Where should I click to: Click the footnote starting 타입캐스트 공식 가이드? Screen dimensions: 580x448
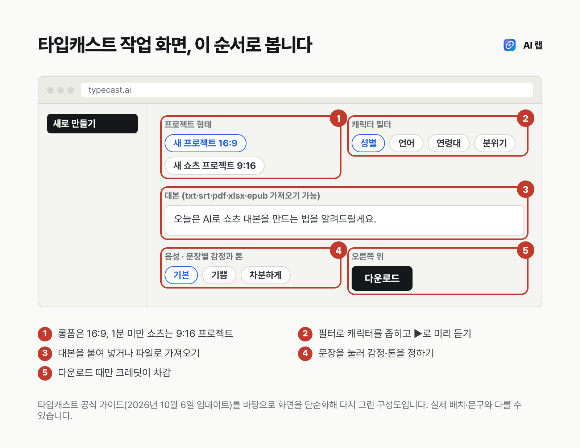coord(279,410)
